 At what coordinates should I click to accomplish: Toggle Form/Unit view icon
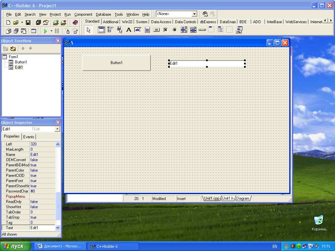pos(24,31)
